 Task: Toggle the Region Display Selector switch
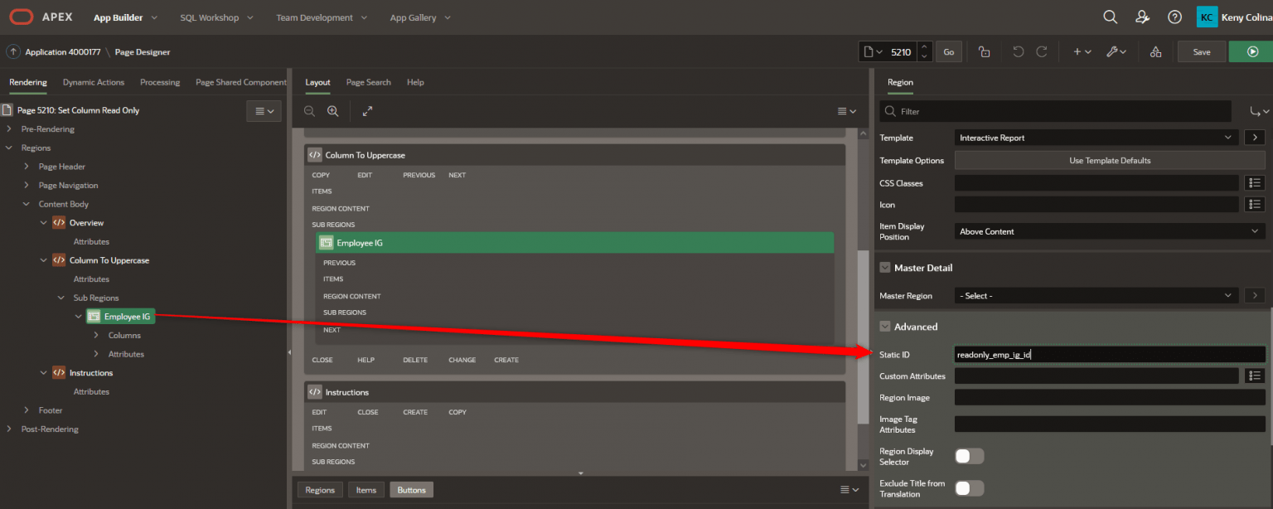[969, 456]
